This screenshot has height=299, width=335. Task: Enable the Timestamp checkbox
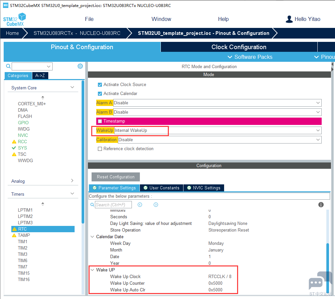click(100, 121)
